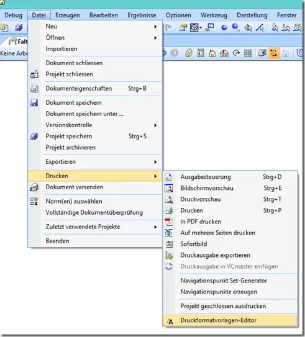Choose Projekt archivieren

(71, 148)
